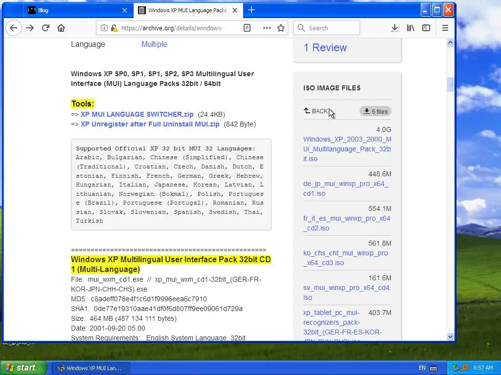The width and height of the screenshot is (501, 375).
Task: Download sv_mui_winxp_pro_x64_cd4.iso
Action: pyautogui.click(x=347, y=292)
